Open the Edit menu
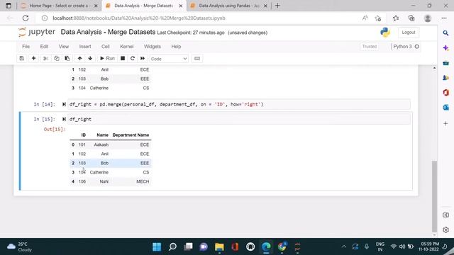 coord(44,47)
